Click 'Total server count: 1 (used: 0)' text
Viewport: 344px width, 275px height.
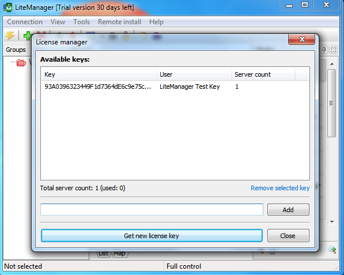tap(83, 188)
